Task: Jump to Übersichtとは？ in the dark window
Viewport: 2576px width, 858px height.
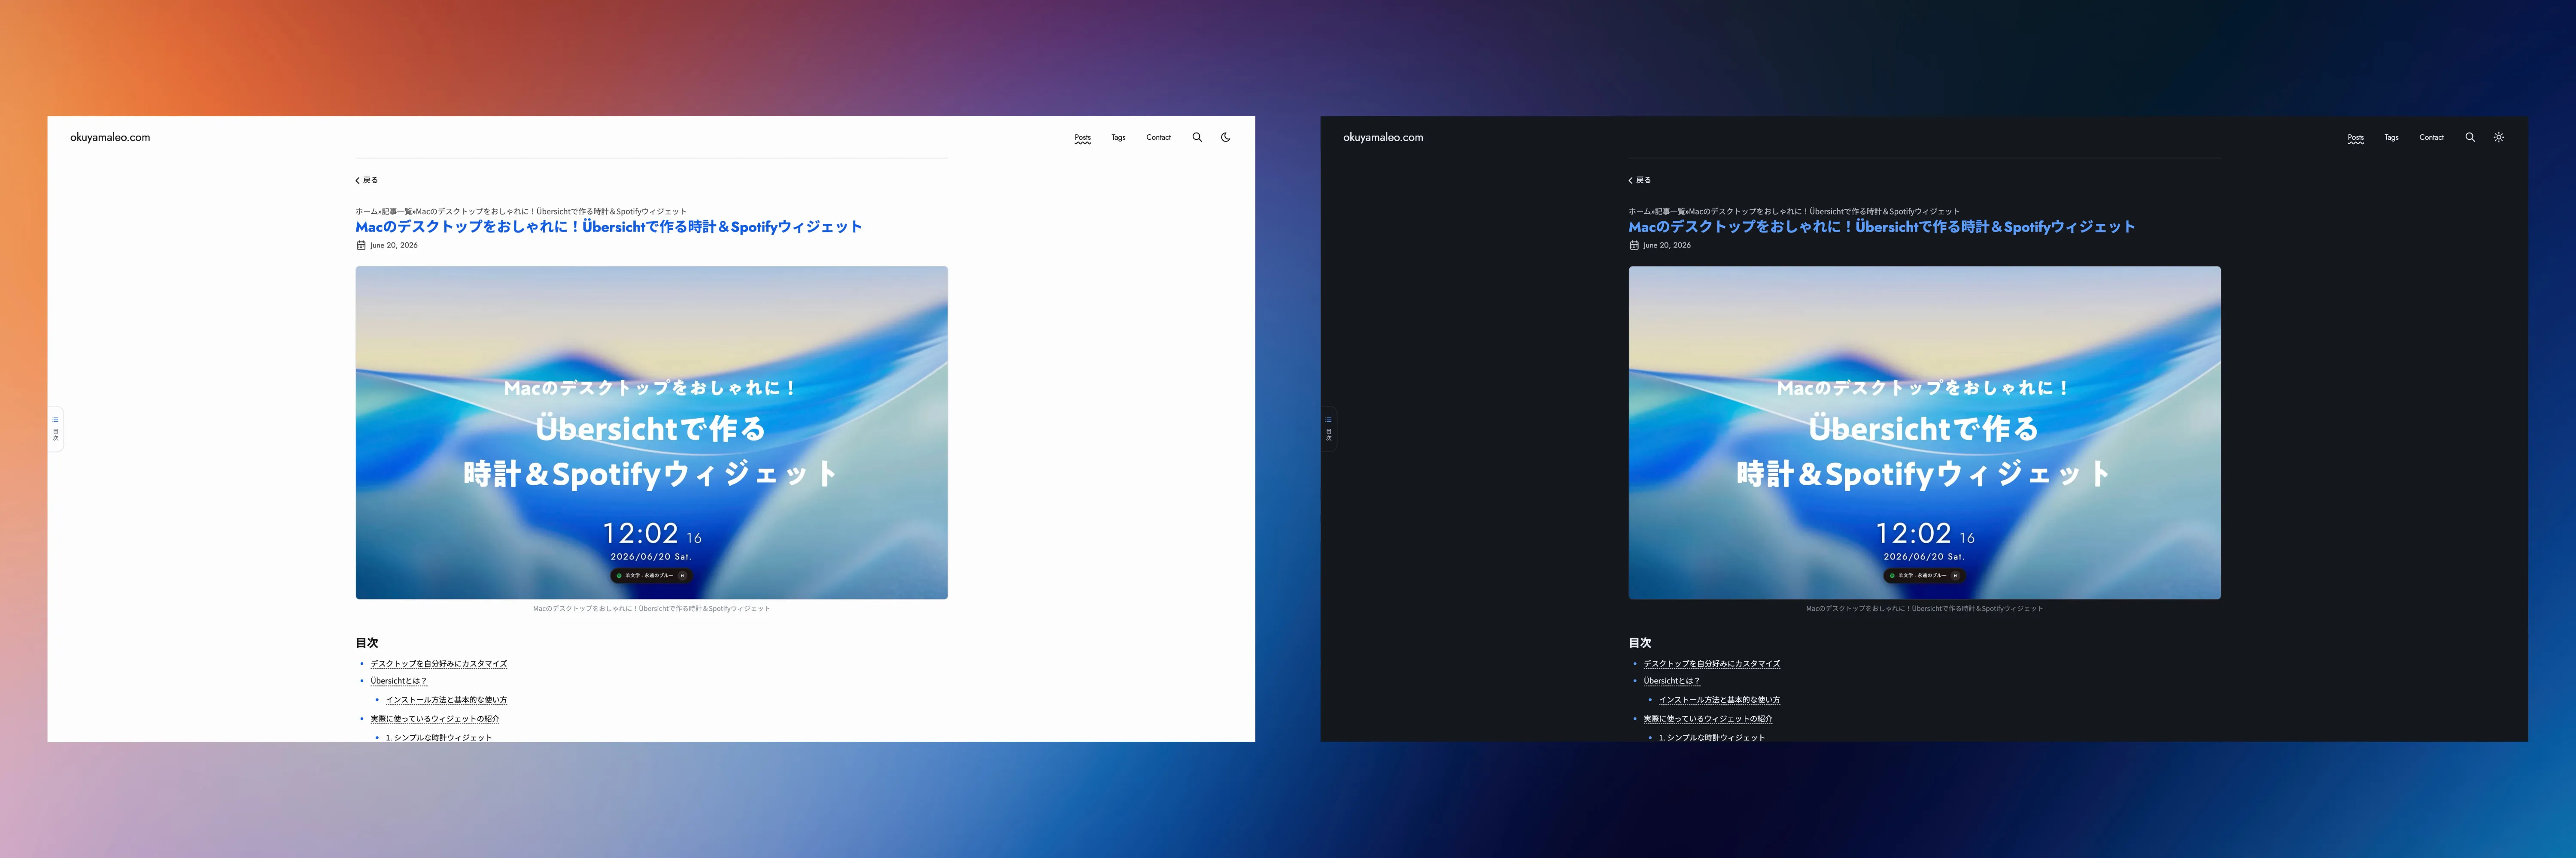Action: pyautogui.click(x=1672, y=681)
